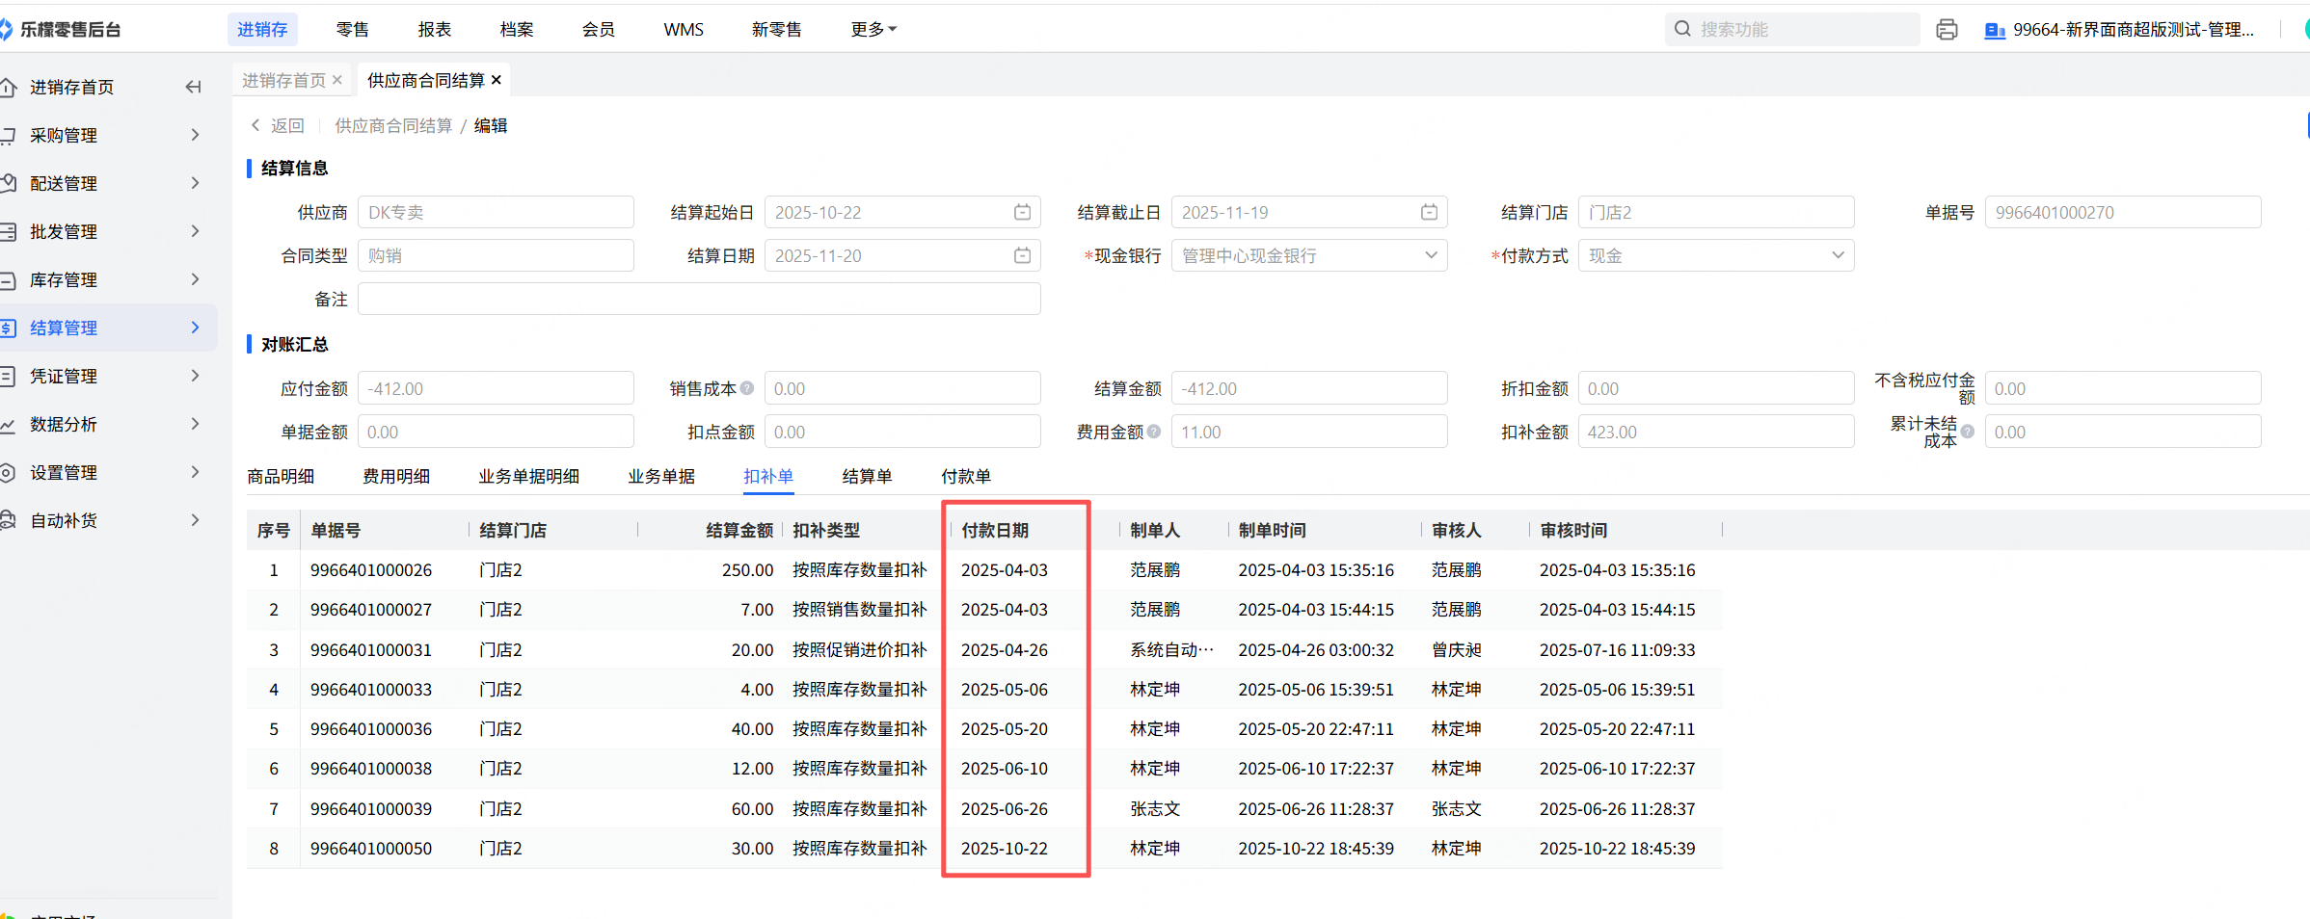Open calendar icon for 结算日期
The image size is (2310, 919).
click(1022, 256)
